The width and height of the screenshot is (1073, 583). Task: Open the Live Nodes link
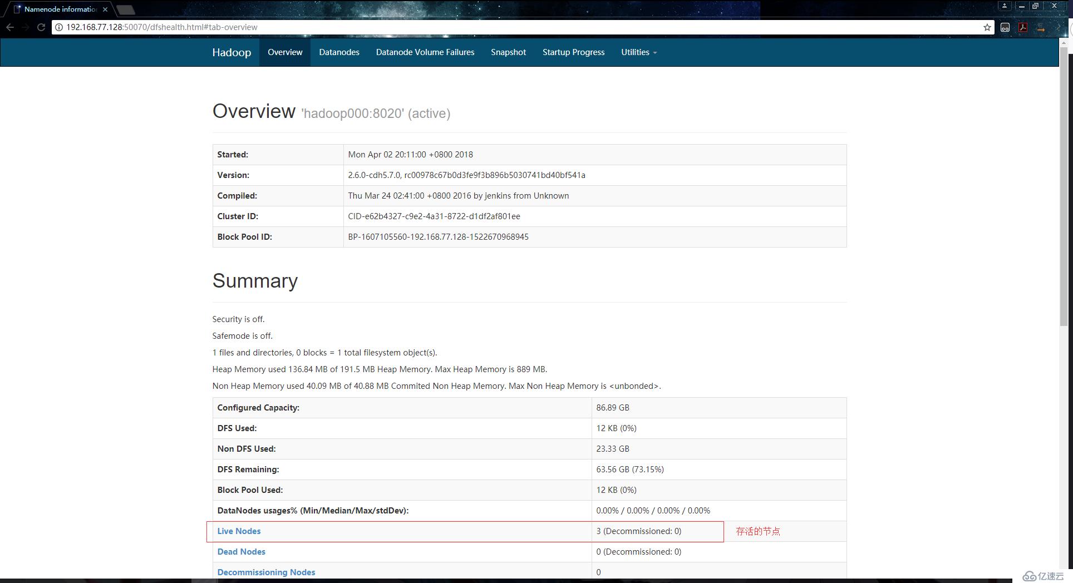[239, 531]
